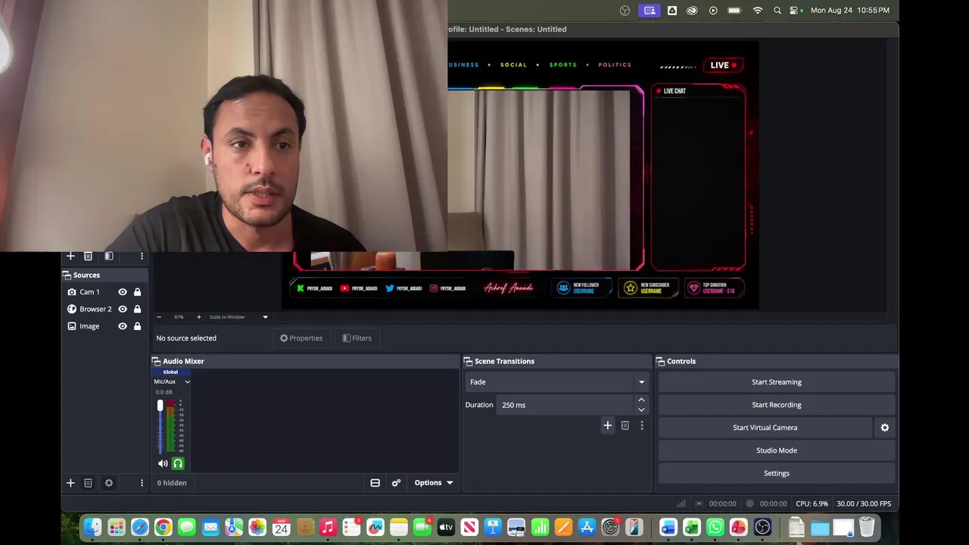The image size is (969, 545).
Task: Click the Cam 1 camera icon
Action: point(72,292)
